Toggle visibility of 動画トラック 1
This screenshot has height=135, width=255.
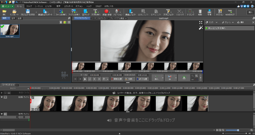point(5,97)
